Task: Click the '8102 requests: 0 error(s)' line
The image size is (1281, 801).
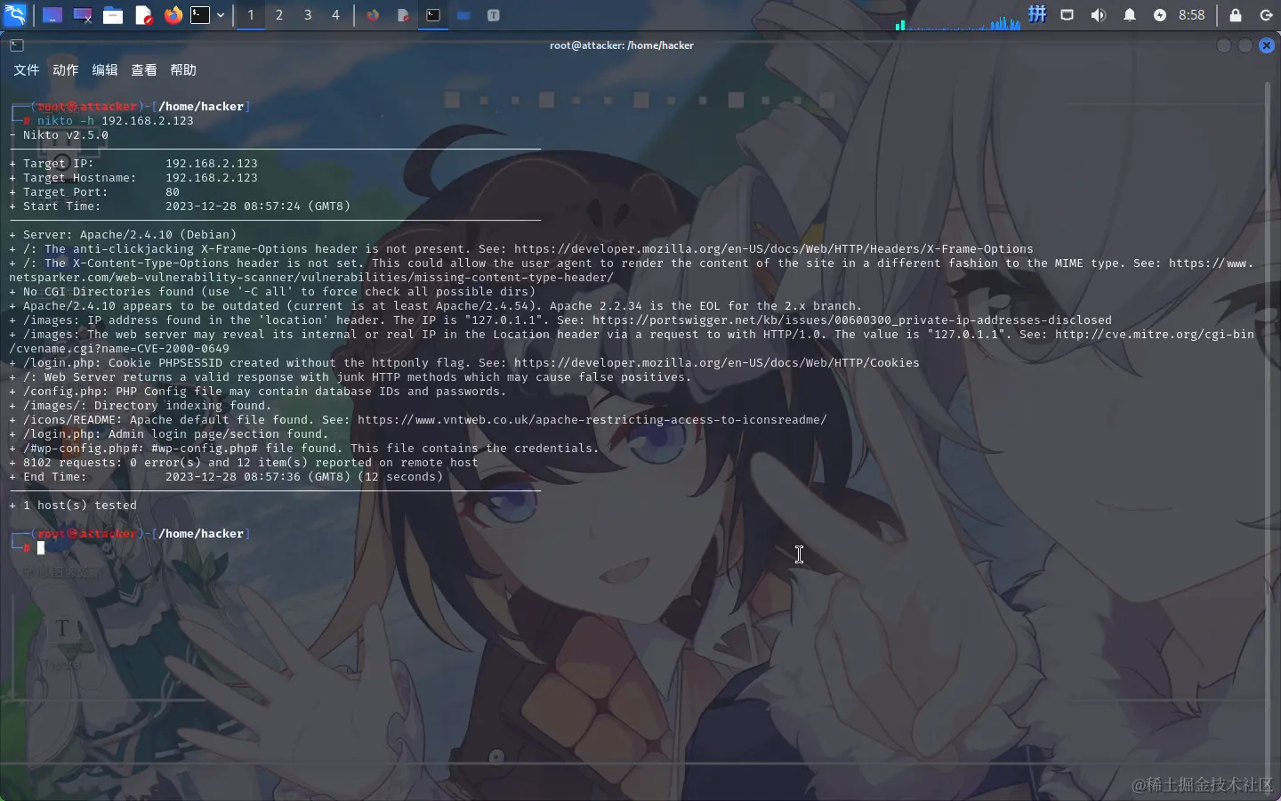Action: [x=244, y=463]
